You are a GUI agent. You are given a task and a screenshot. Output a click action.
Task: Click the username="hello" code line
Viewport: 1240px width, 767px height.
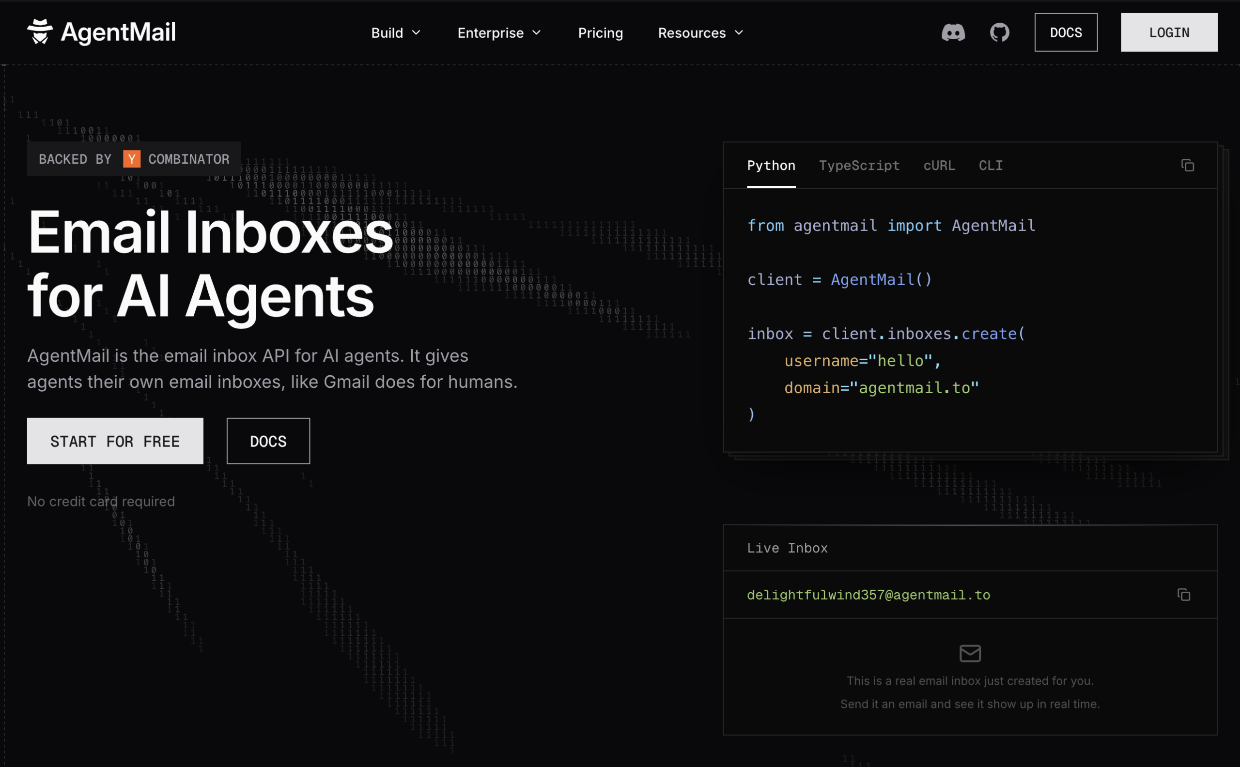[863, 361]
